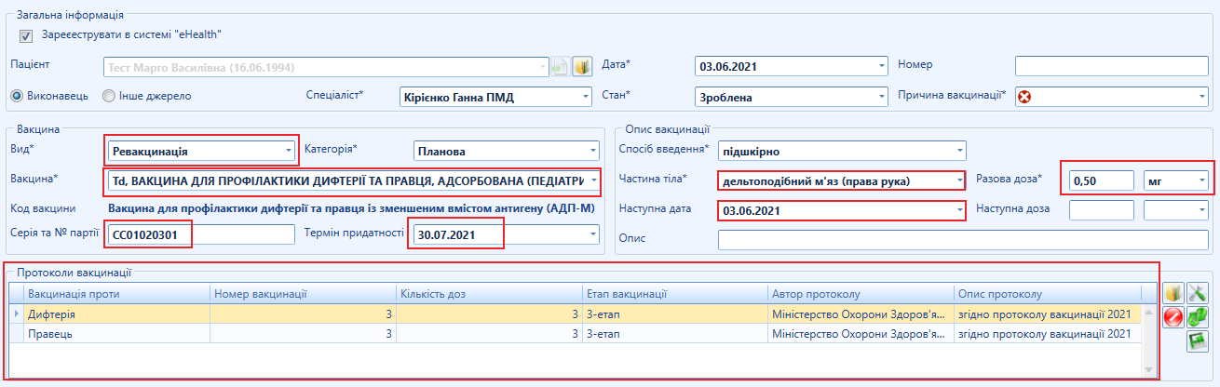Click the green refresh protocols icon
The image size is (1220, 387).
pos(1197,317)
